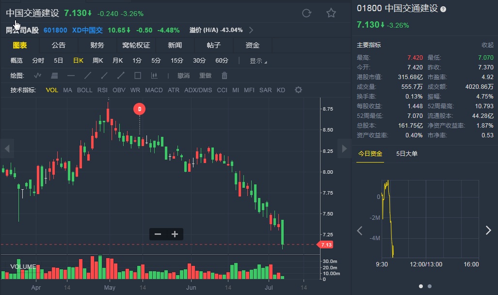Zoom out chart with minus button

[x=158, y=234]
